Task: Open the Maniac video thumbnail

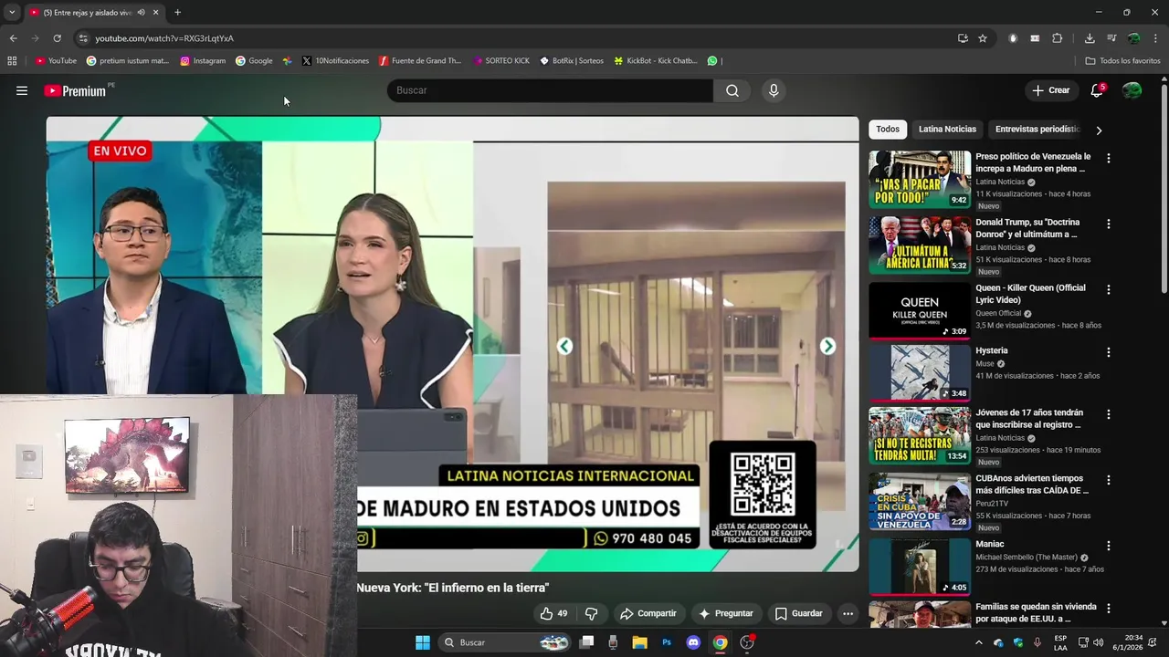Action: tap(920, 567)
